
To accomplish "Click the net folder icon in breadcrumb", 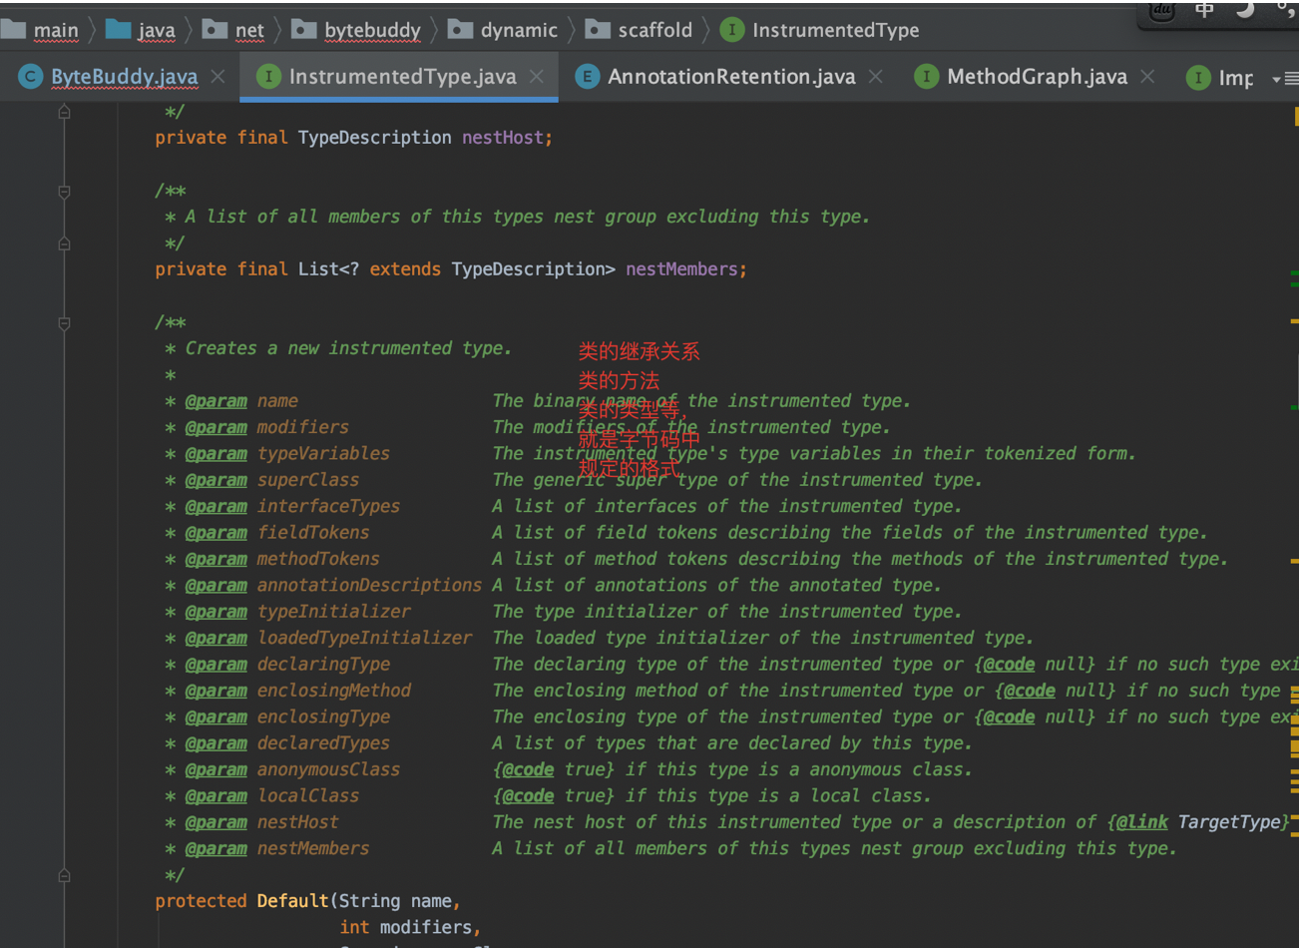I will [215, 29].
